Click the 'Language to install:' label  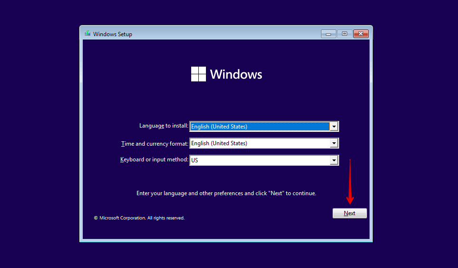point(164,126)
